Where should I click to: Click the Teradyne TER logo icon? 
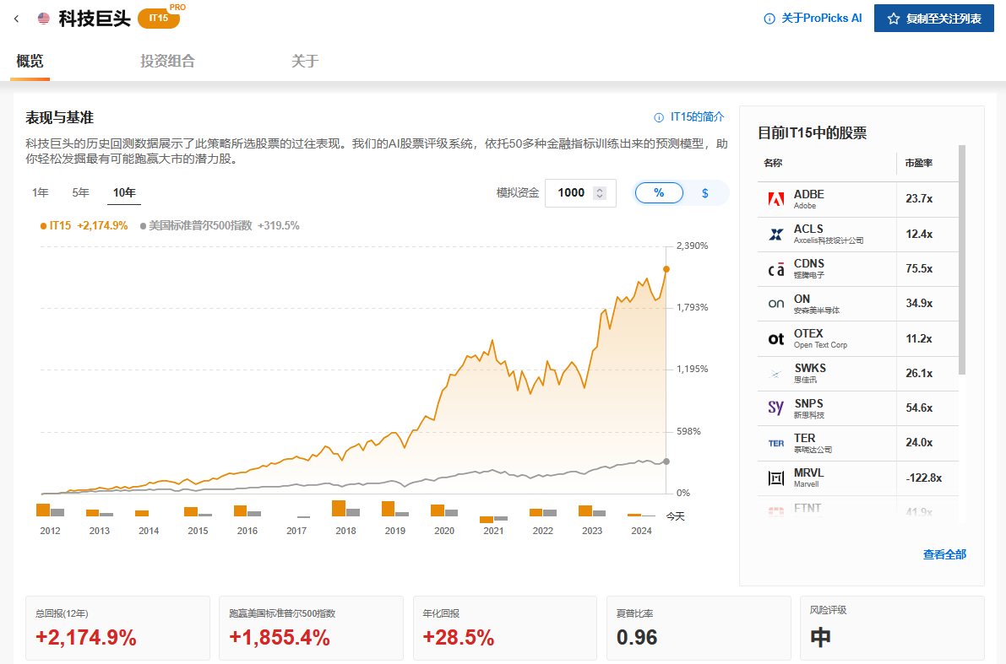pyautogui.click(x=775, y=443)
